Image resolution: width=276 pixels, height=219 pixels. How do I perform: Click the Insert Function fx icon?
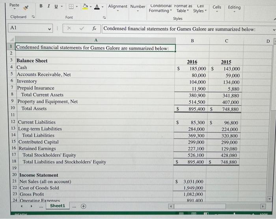point(94,28)
